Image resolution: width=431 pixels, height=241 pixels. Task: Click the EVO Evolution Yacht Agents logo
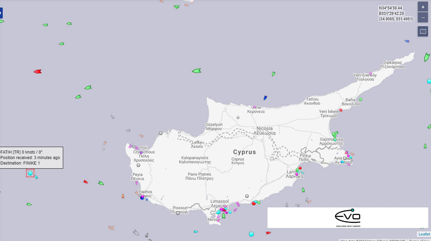348,218
